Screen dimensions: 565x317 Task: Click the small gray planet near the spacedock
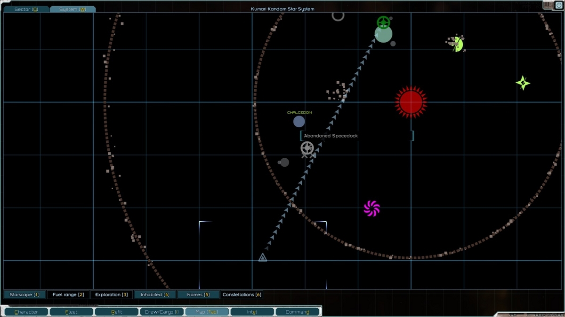pos(284,162)
